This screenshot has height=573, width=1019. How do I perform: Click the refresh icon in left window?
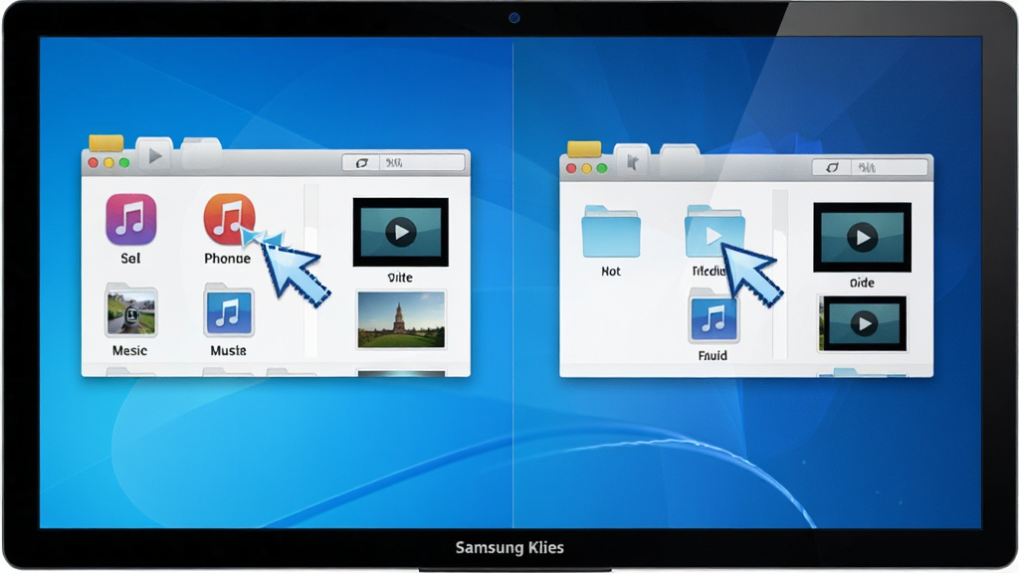[x=362, y=162]
